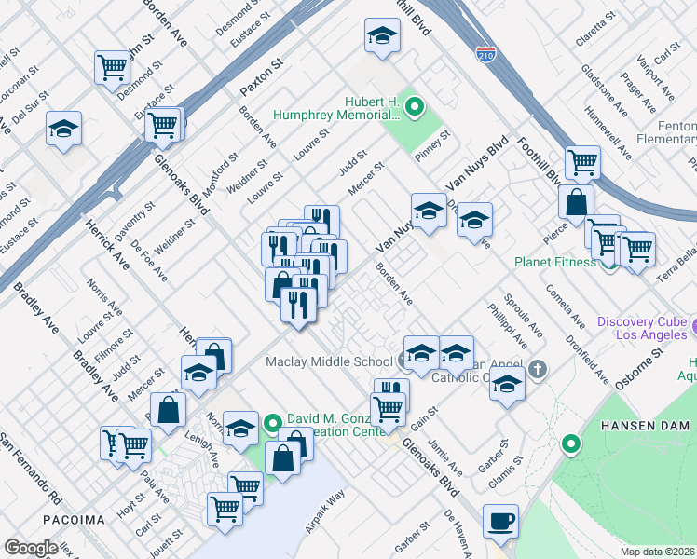Open the Catholic church cross pin

[538, 370]
